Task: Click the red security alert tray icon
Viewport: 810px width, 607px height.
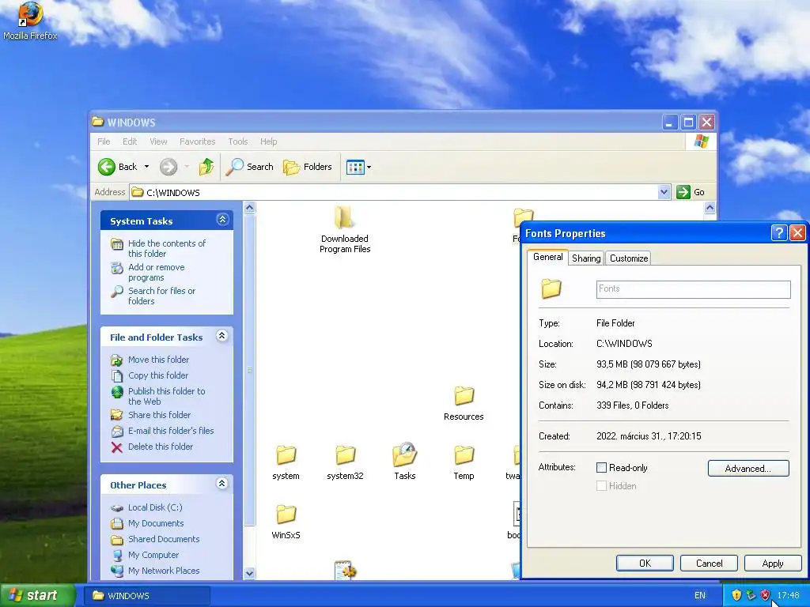Action: click(766, 595)
